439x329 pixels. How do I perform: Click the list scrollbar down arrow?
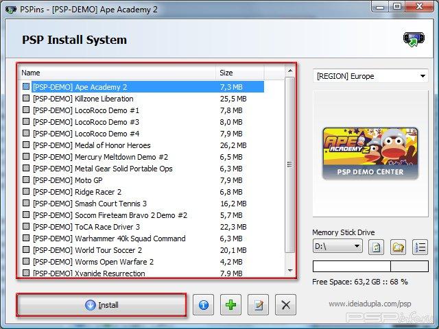click(289, 271)
